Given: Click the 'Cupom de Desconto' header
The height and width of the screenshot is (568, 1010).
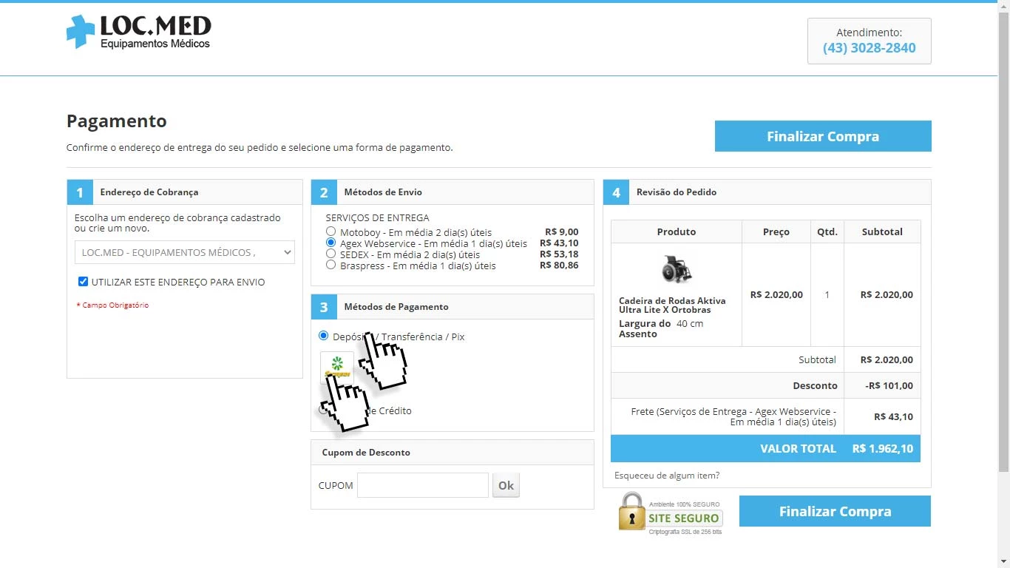Looking at the screenshot, I should (x=453, y=452).
